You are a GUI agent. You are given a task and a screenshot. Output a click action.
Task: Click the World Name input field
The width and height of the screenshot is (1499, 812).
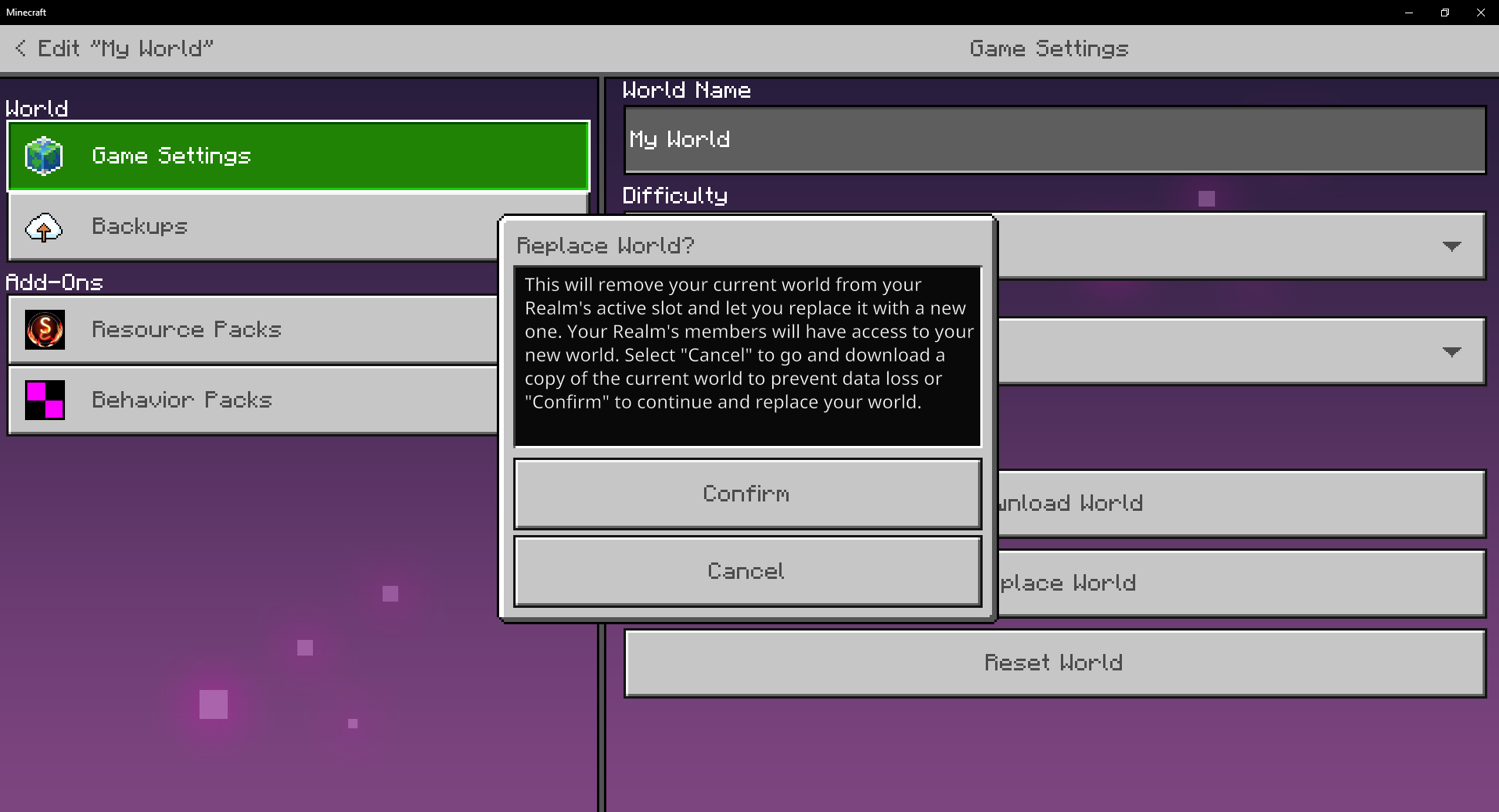[x=1055, y=139]
